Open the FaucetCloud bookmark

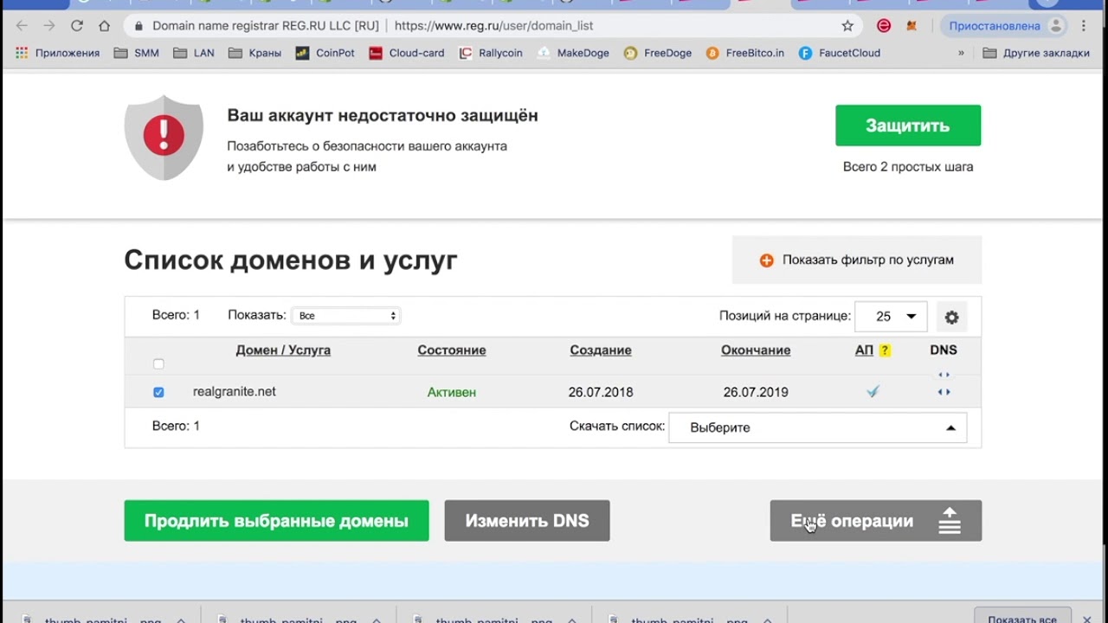click(x=839, y=53)
